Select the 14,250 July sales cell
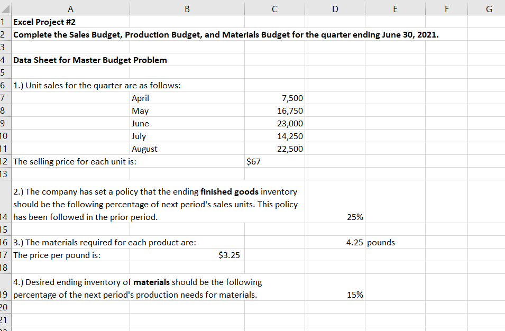 [275, 136]
